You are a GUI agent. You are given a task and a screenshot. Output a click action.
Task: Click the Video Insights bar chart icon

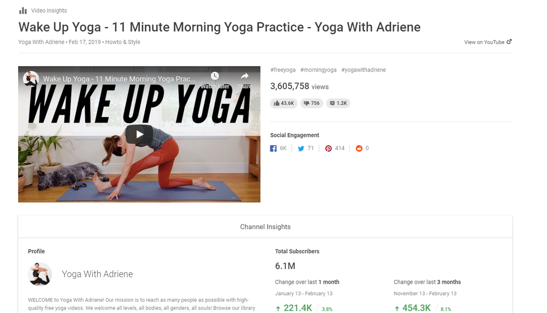pos(22,11)
